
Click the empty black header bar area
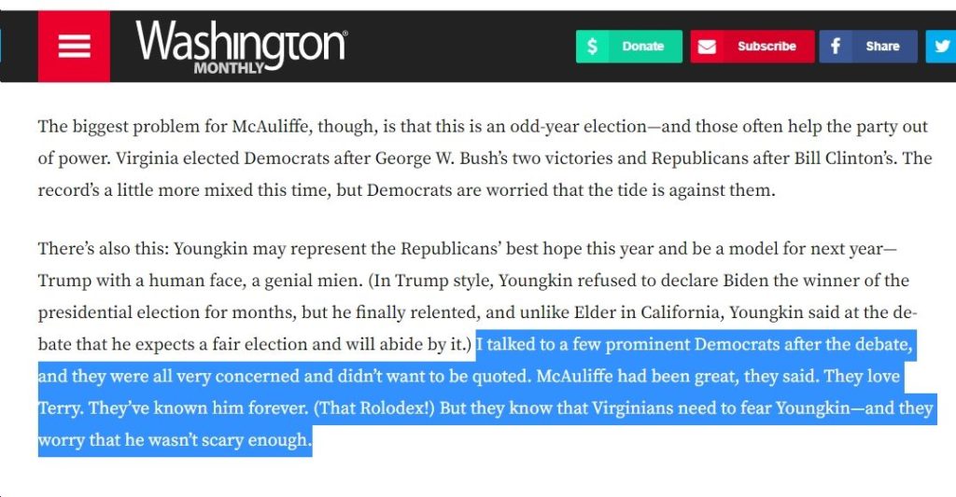pos(460,47)
